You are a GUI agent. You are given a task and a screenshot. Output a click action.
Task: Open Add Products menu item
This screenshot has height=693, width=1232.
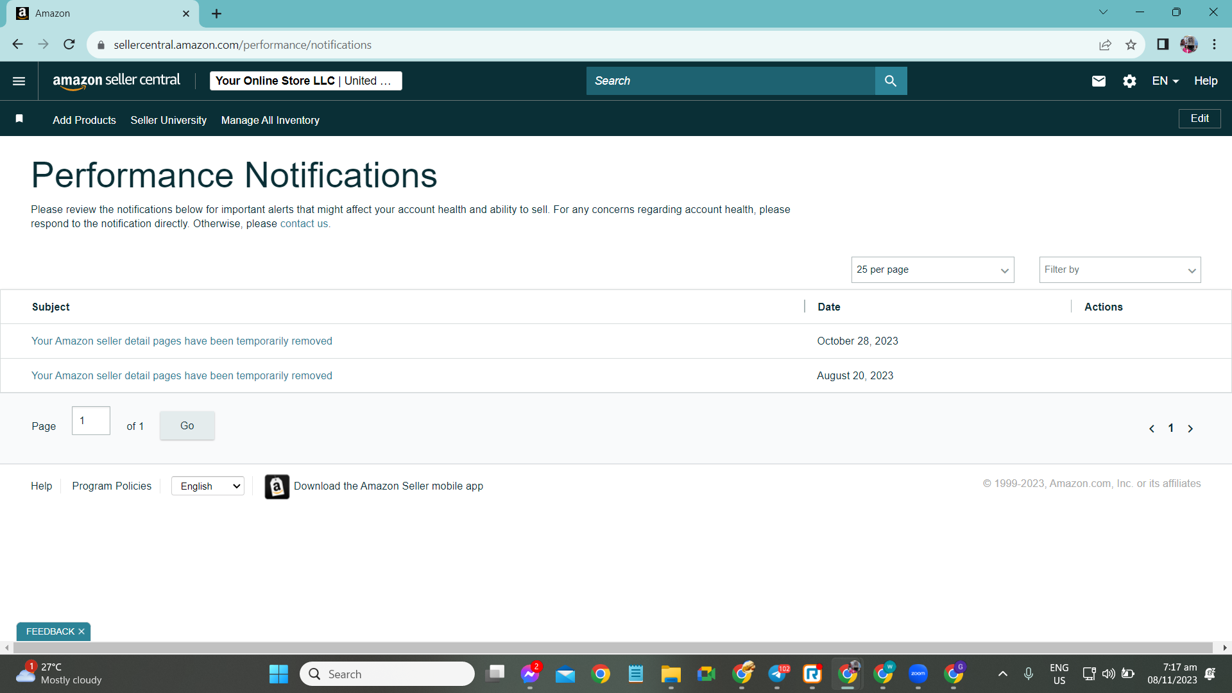point(84,120)
